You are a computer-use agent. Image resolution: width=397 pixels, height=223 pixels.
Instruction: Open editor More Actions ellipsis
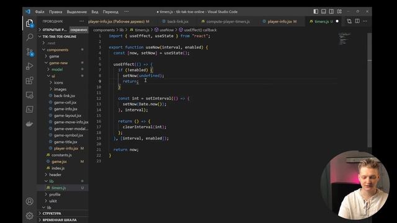click(365, 21)
